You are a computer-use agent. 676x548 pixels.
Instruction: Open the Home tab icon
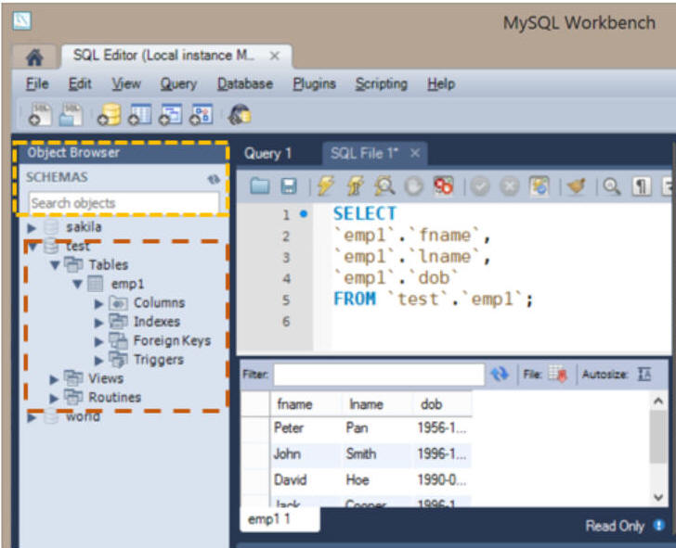pyautogui.click(x=34, y=57)
